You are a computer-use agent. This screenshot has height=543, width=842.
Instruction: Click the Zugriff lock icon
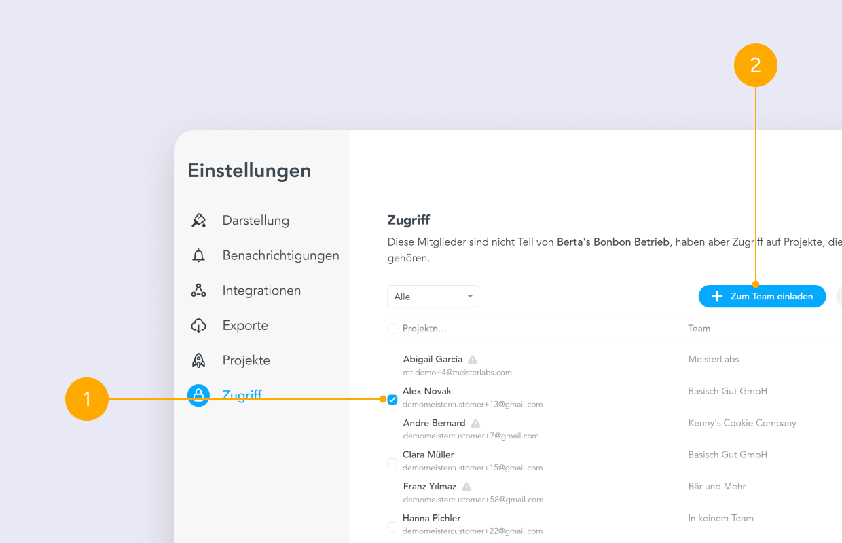tap(198, 395)
